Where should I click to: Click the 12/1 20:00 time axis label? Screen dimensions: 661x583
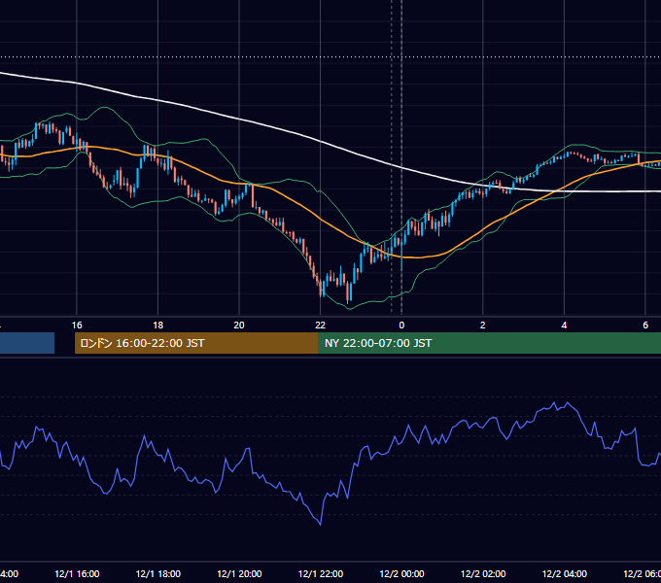coord(239,573)
